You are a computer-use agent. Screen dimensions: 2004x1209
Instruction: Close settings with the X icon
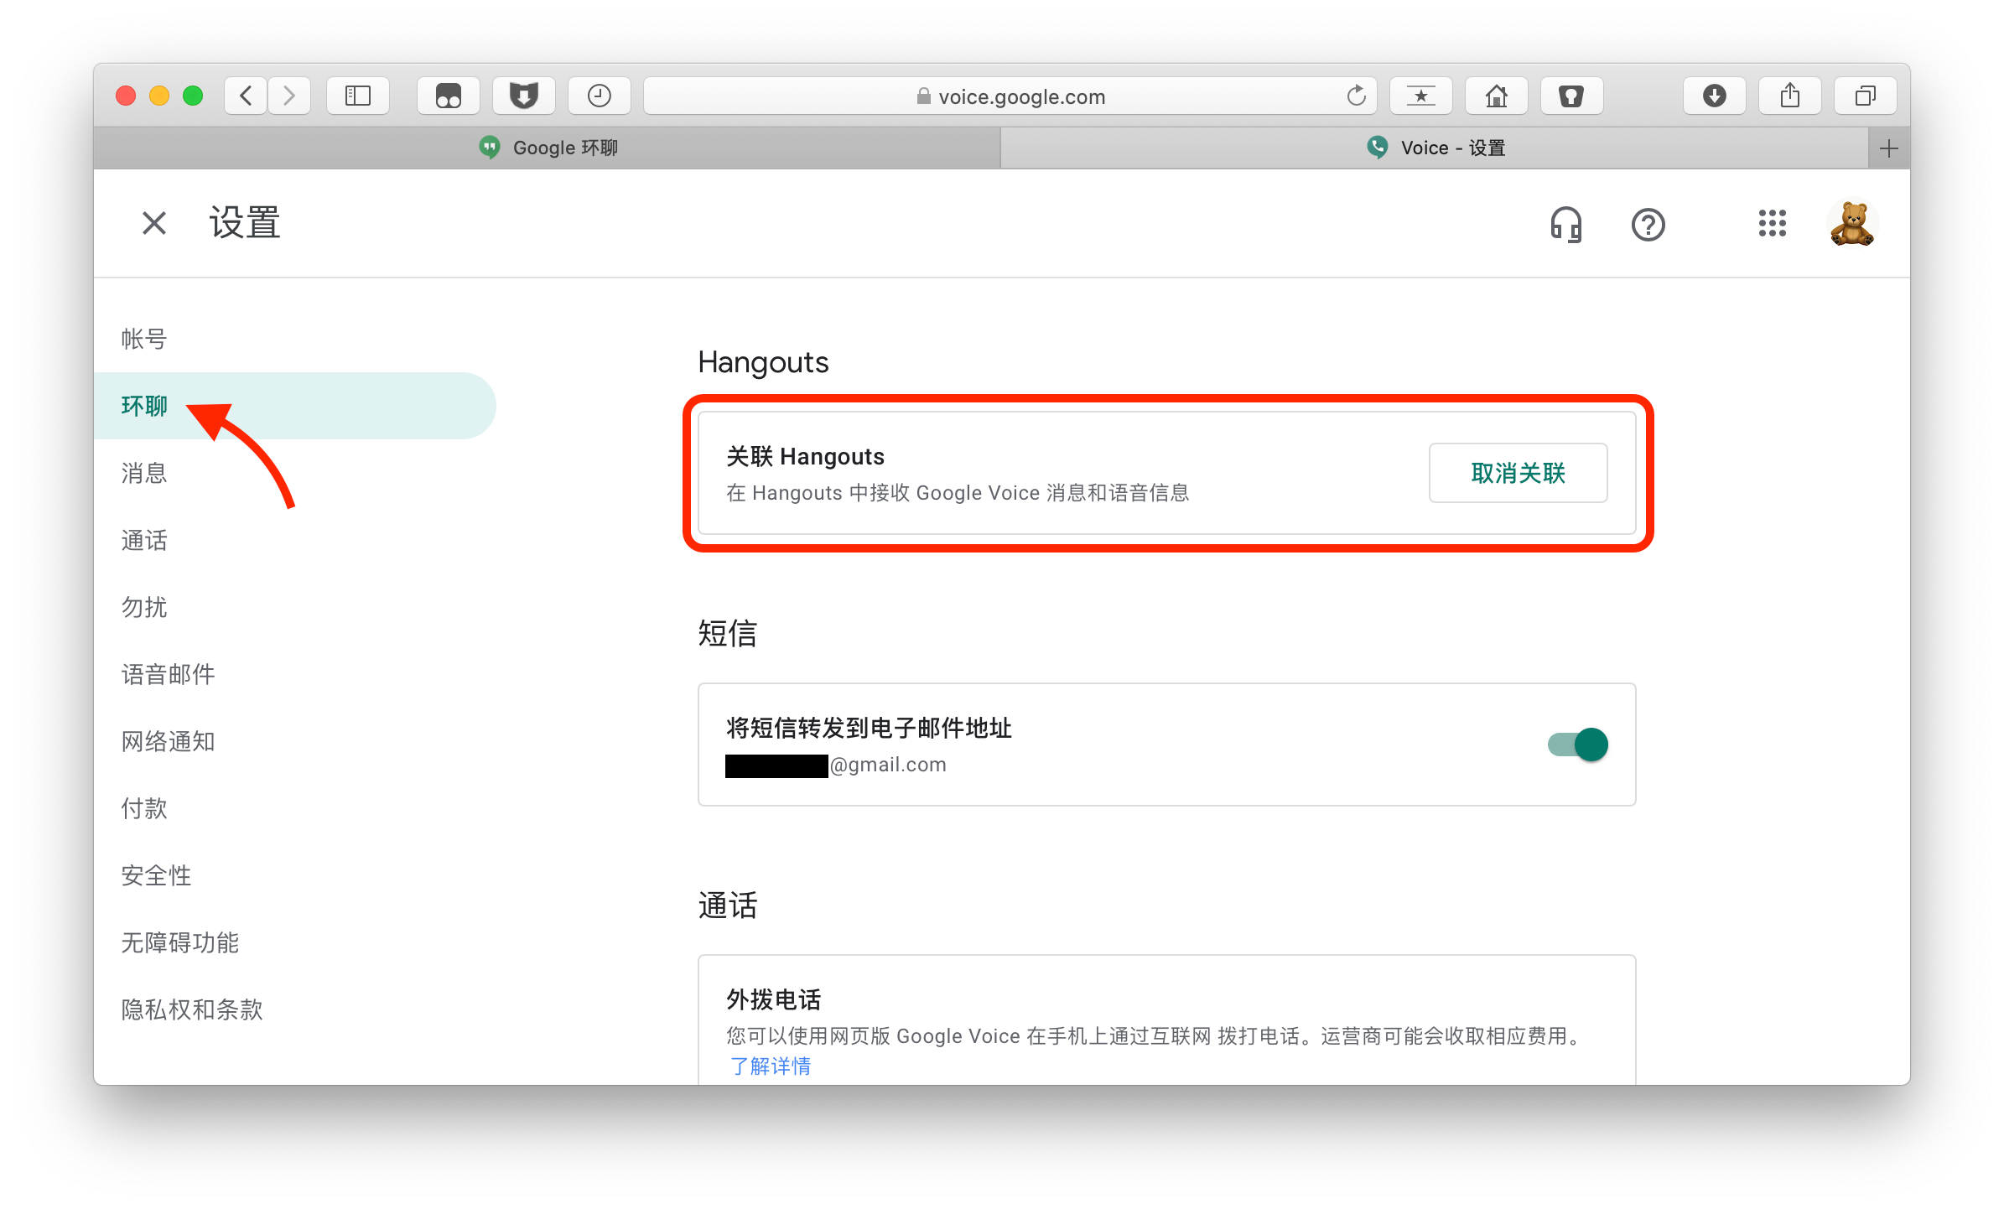coord(154,224)
